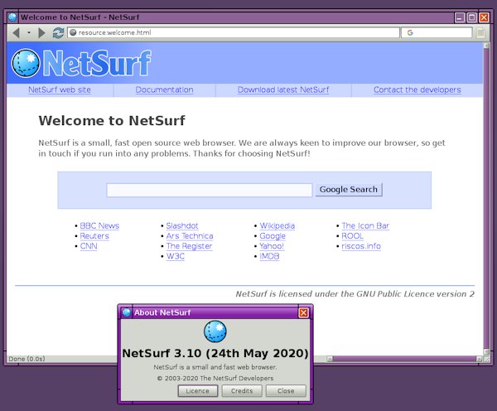
Task: Open the Documentation link
Action: (x=164, y=89)
